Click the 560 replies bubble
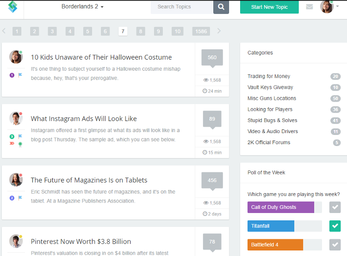 pyautogui.click(x=212, y=58)
